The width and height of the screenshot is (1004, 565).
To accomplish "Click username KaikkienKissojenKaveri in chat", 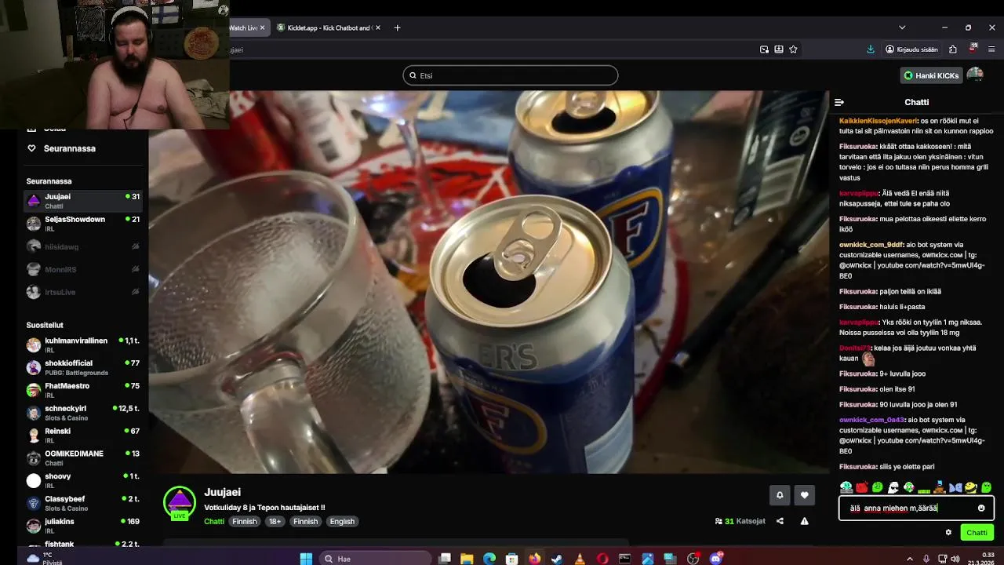I will (x=878, y=121).
